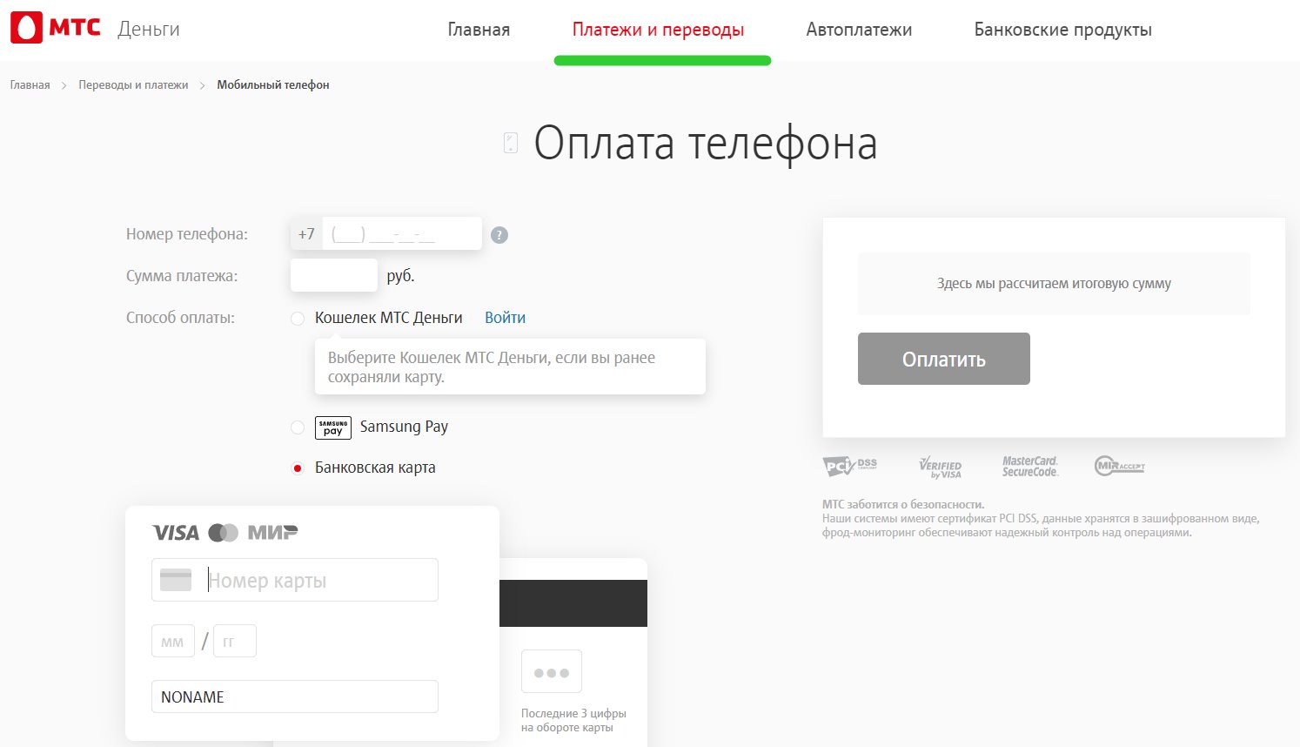Switch to Автоплатежи tab
This screenshot has height=747, width=1300.
(x=859, y=30)
